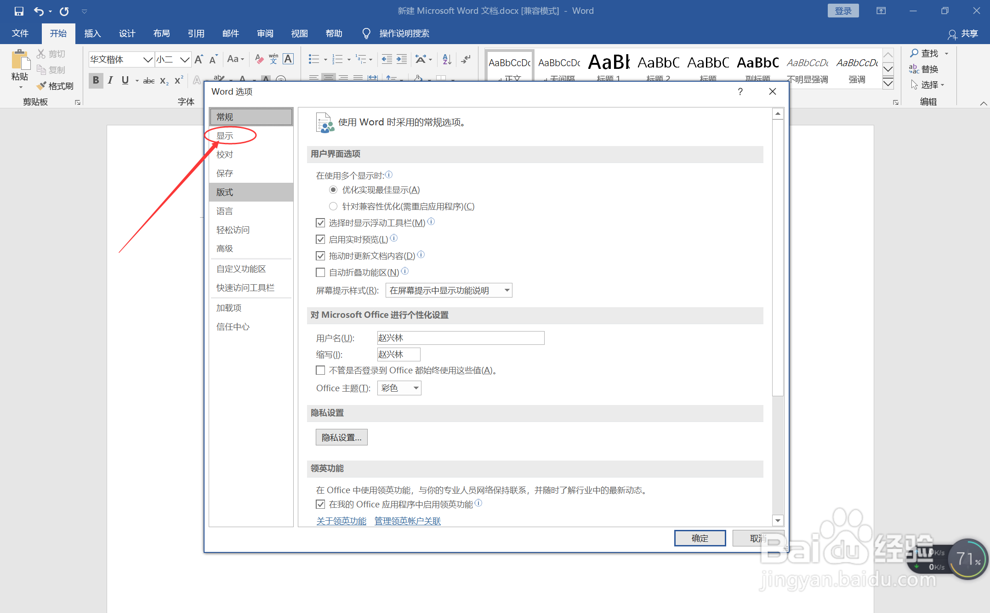Open font name dropdown 华文楷体
Viewport: 990px width, 613px height.
pos(148,60)
